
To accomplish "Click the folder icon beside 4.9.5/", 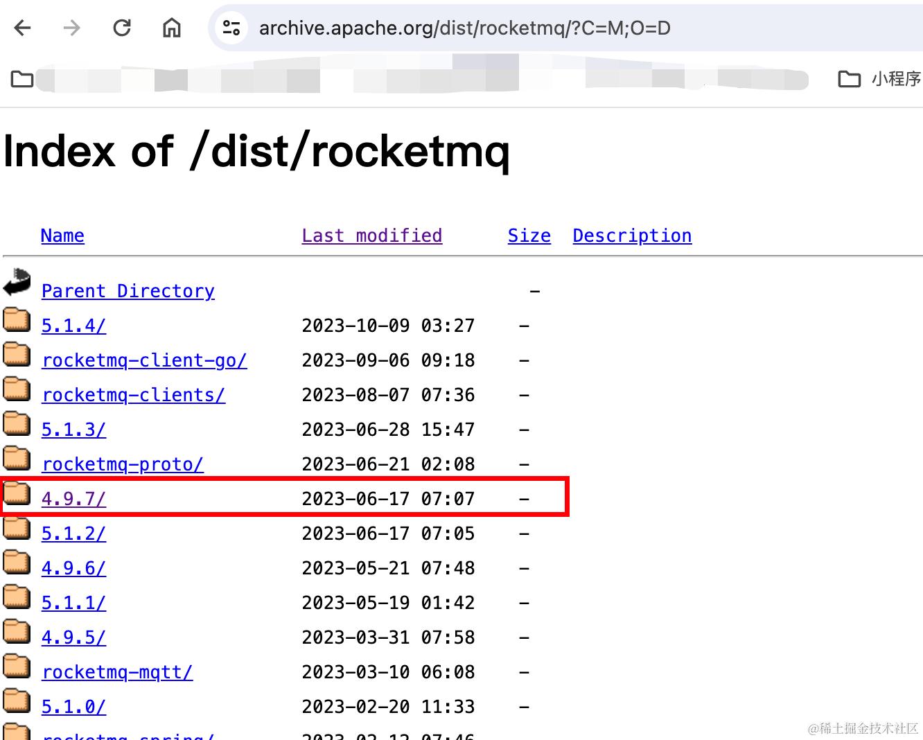I will [x=17, y=631].
